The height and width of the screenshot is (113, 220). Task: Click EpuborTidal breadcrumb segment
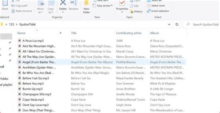(28, 24)
